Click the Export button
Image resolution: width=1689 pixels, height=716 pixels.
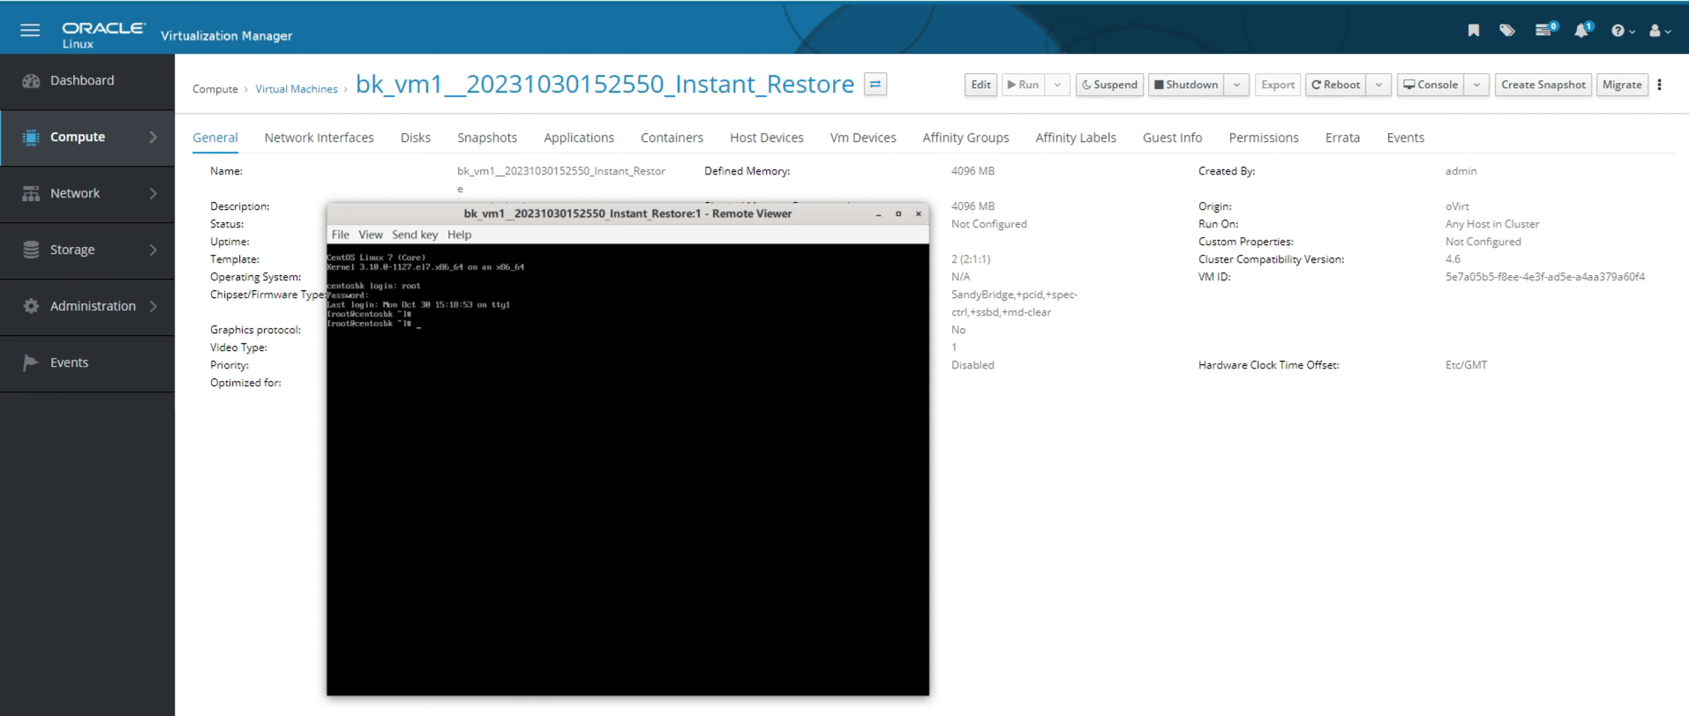1277,85
